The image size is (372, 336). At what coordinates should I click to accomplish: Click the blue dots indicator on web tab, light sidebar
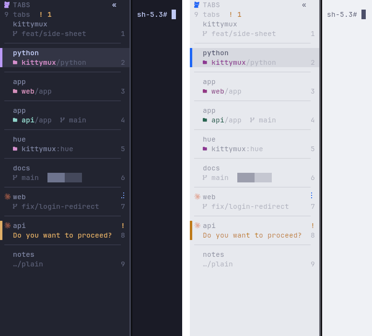pyautogui.click(x=312, y=195)
